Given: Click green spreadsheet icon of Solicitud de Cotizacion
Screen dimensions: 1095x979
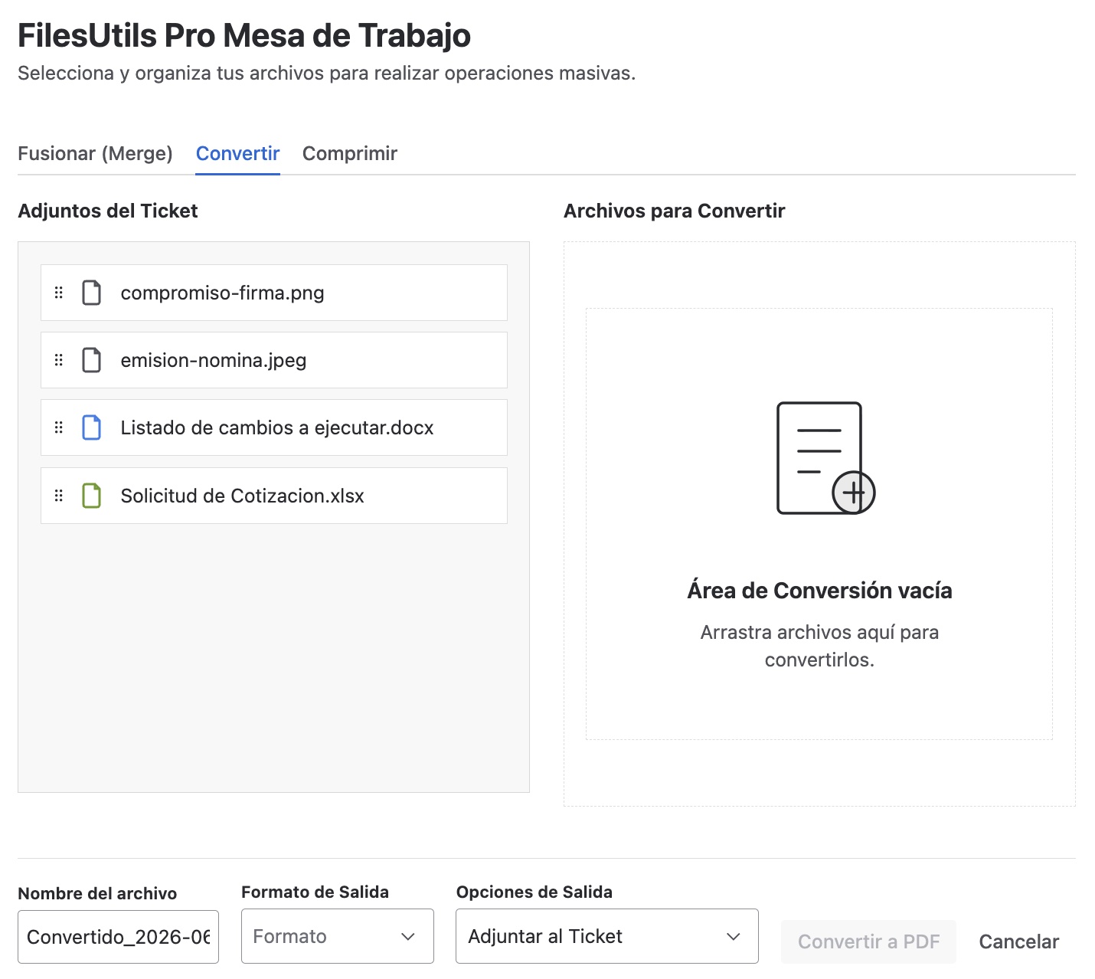Looking at the screenshot, I should (x=91, y=496).
